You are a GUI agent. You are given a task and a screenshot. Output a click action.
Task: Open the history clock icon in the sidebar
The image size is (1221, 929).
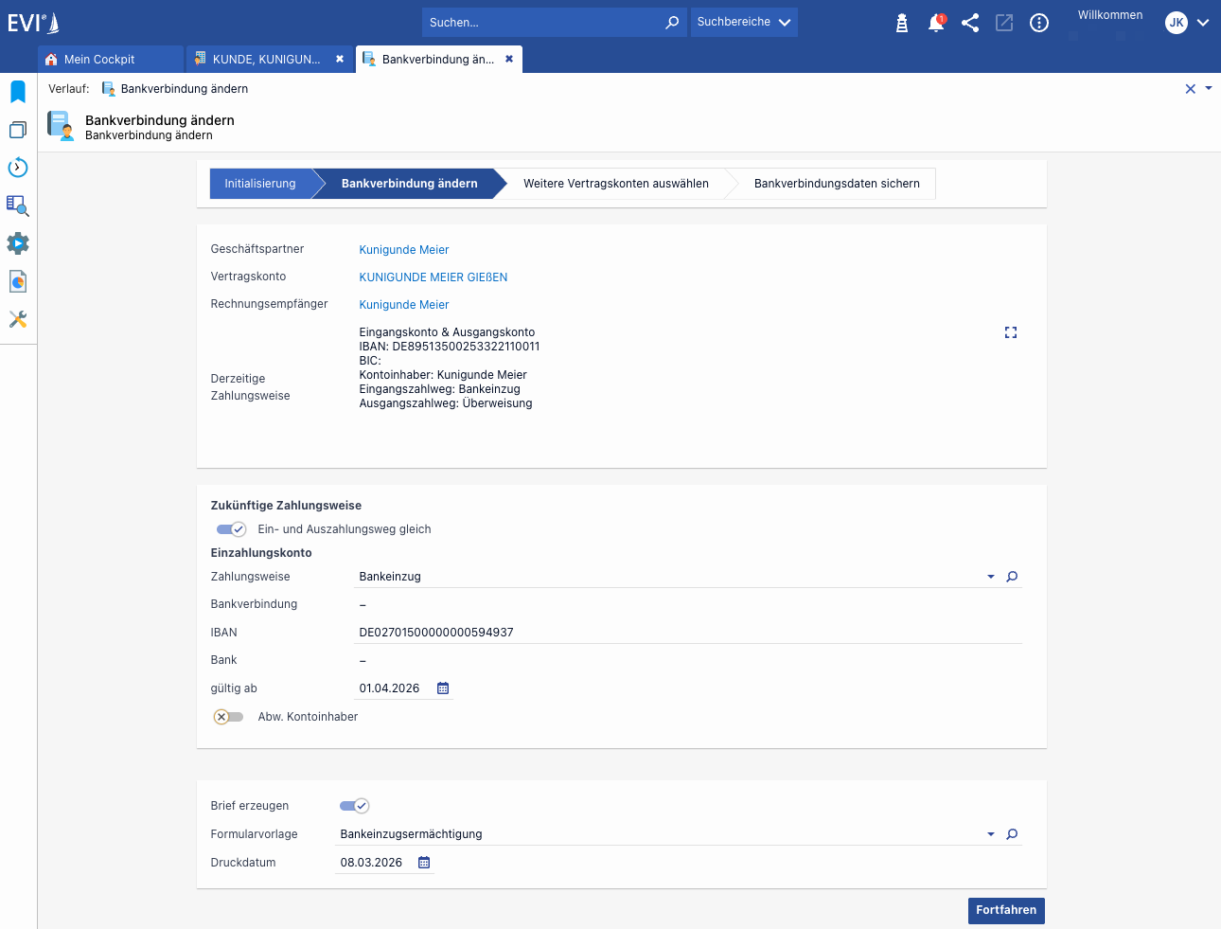coord(18,168)
